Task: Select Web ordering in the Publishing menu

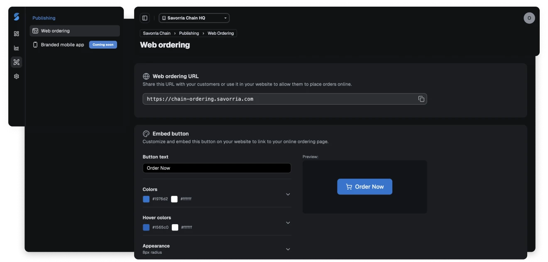Action: [x=56, y=31]
